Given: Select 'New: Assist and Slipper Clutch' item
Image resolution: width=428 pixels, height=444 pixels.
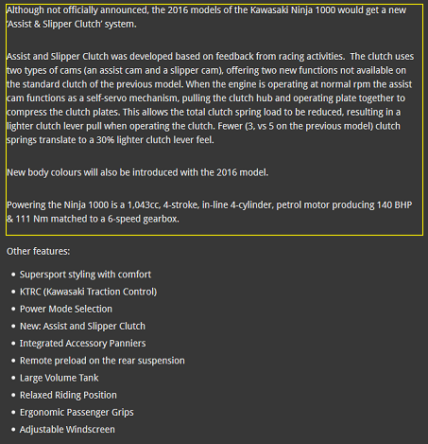Looking at the screenshot, I should (x=82, y=326).
